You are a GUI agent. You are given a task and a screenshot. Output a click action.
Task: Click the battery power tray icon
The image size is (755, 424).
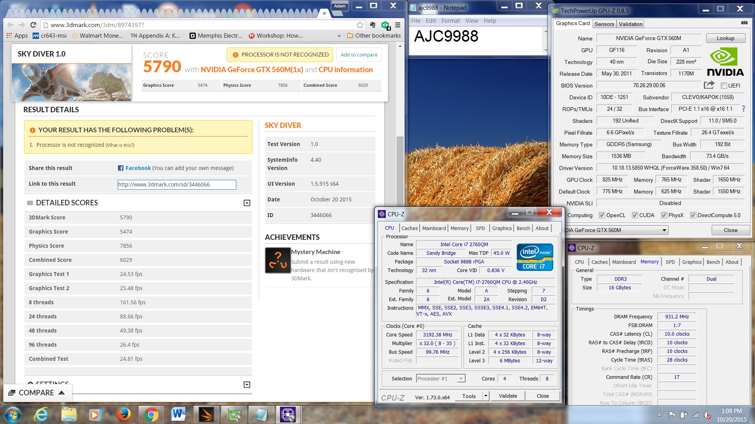point(684,415)
